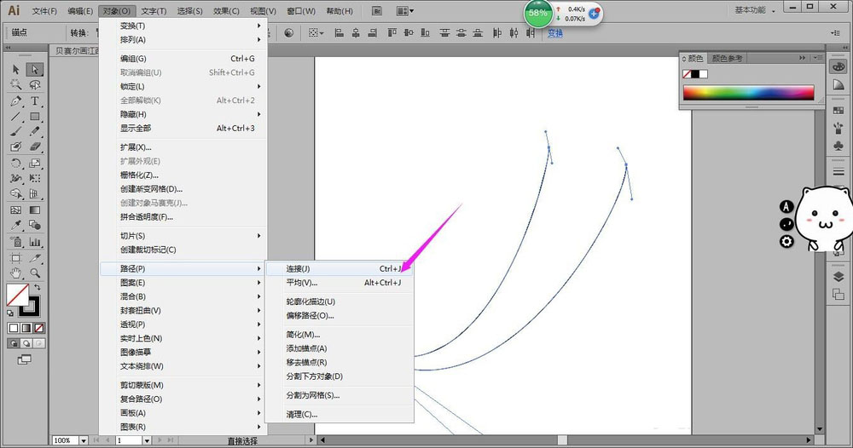
Task: Pick a color from the spectrum bar
Action: [x=749, y=92]
